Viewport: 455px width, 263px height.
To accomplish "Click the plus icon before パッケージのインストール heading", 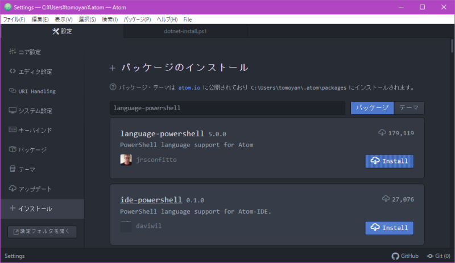I will point(112,68).
